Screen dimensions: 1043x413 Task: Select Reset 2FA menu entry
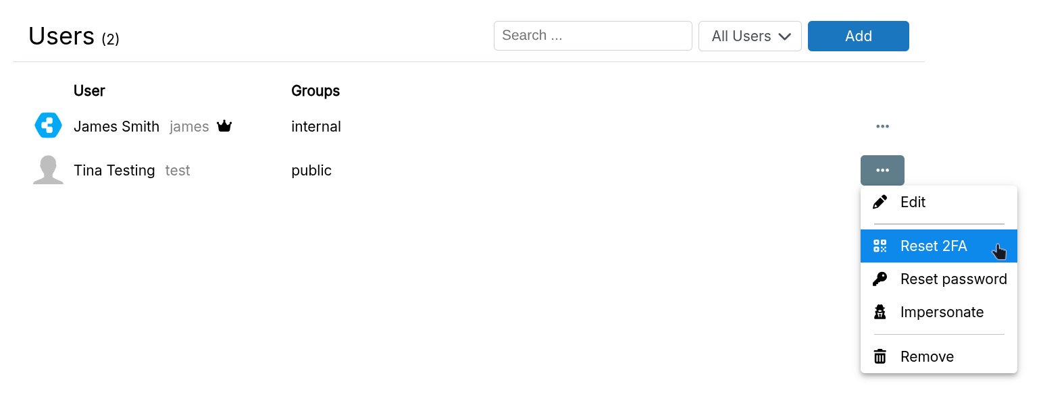[x=934, y=246]
